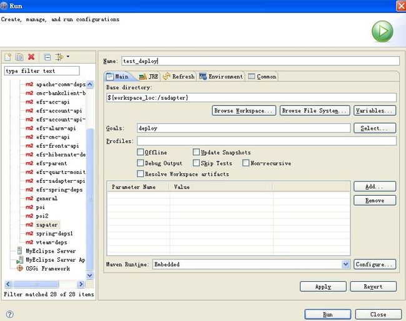Click the Duplicate configuration icon
This screenshot has width=406, height=321.
[19, 57]
